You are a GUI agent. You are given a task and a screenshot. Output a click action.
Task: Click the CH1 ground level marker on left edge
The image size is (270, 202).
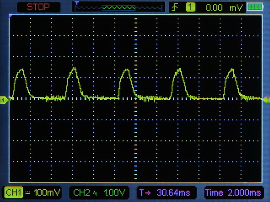pyautogui.click(x=4, y=100)
